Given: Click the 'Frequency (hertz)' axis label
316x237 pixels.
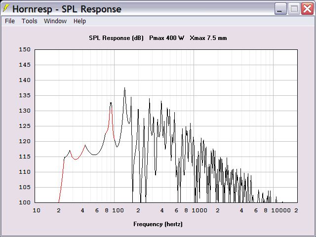Looking at the screenshot, I should [x=158, y=224].
